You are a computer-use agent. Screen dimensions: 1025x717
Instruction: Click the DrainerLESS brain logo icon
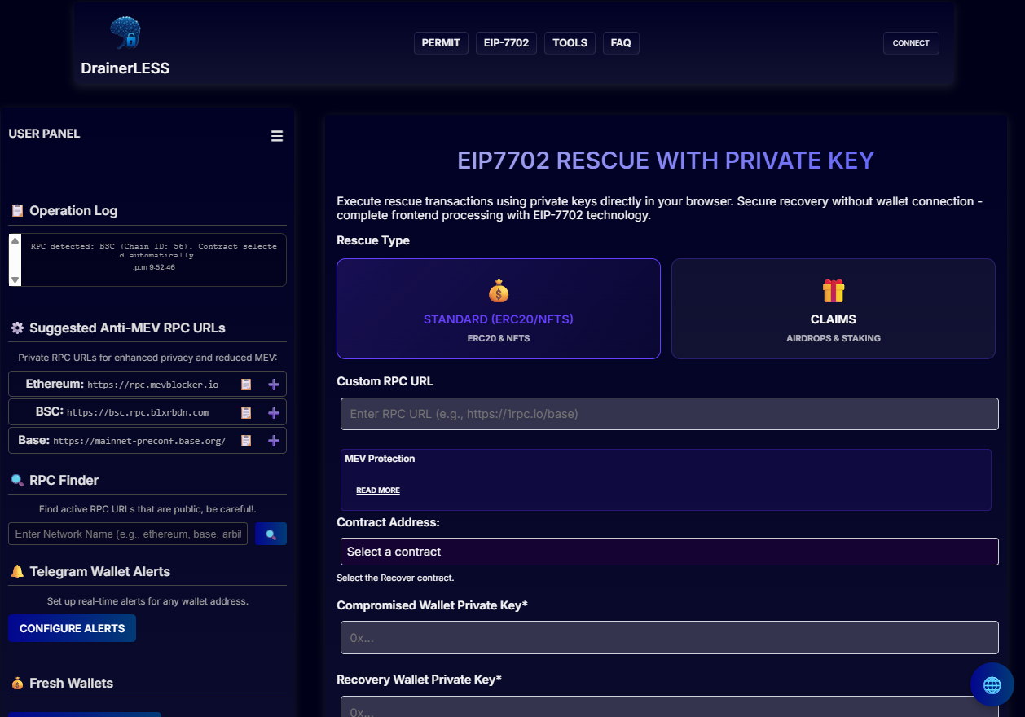click(125, 33)
